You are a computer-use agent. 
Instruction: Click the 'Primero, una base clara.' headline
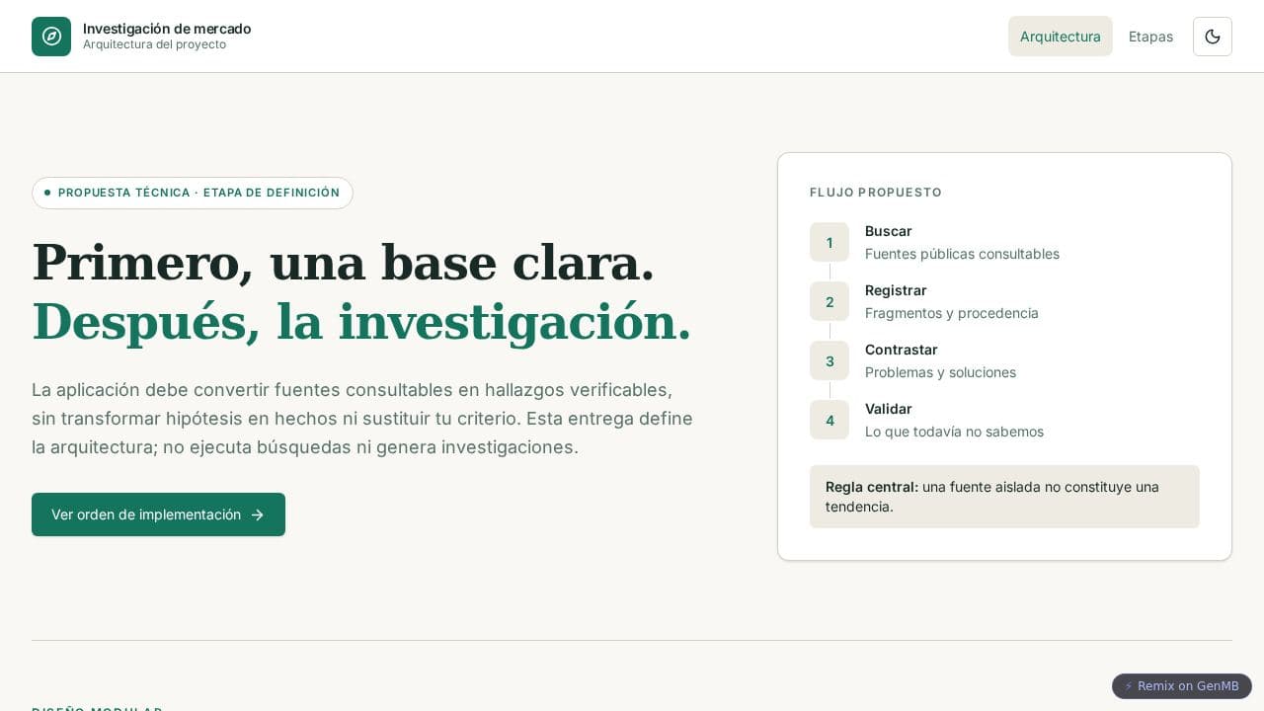click(344, 263)
